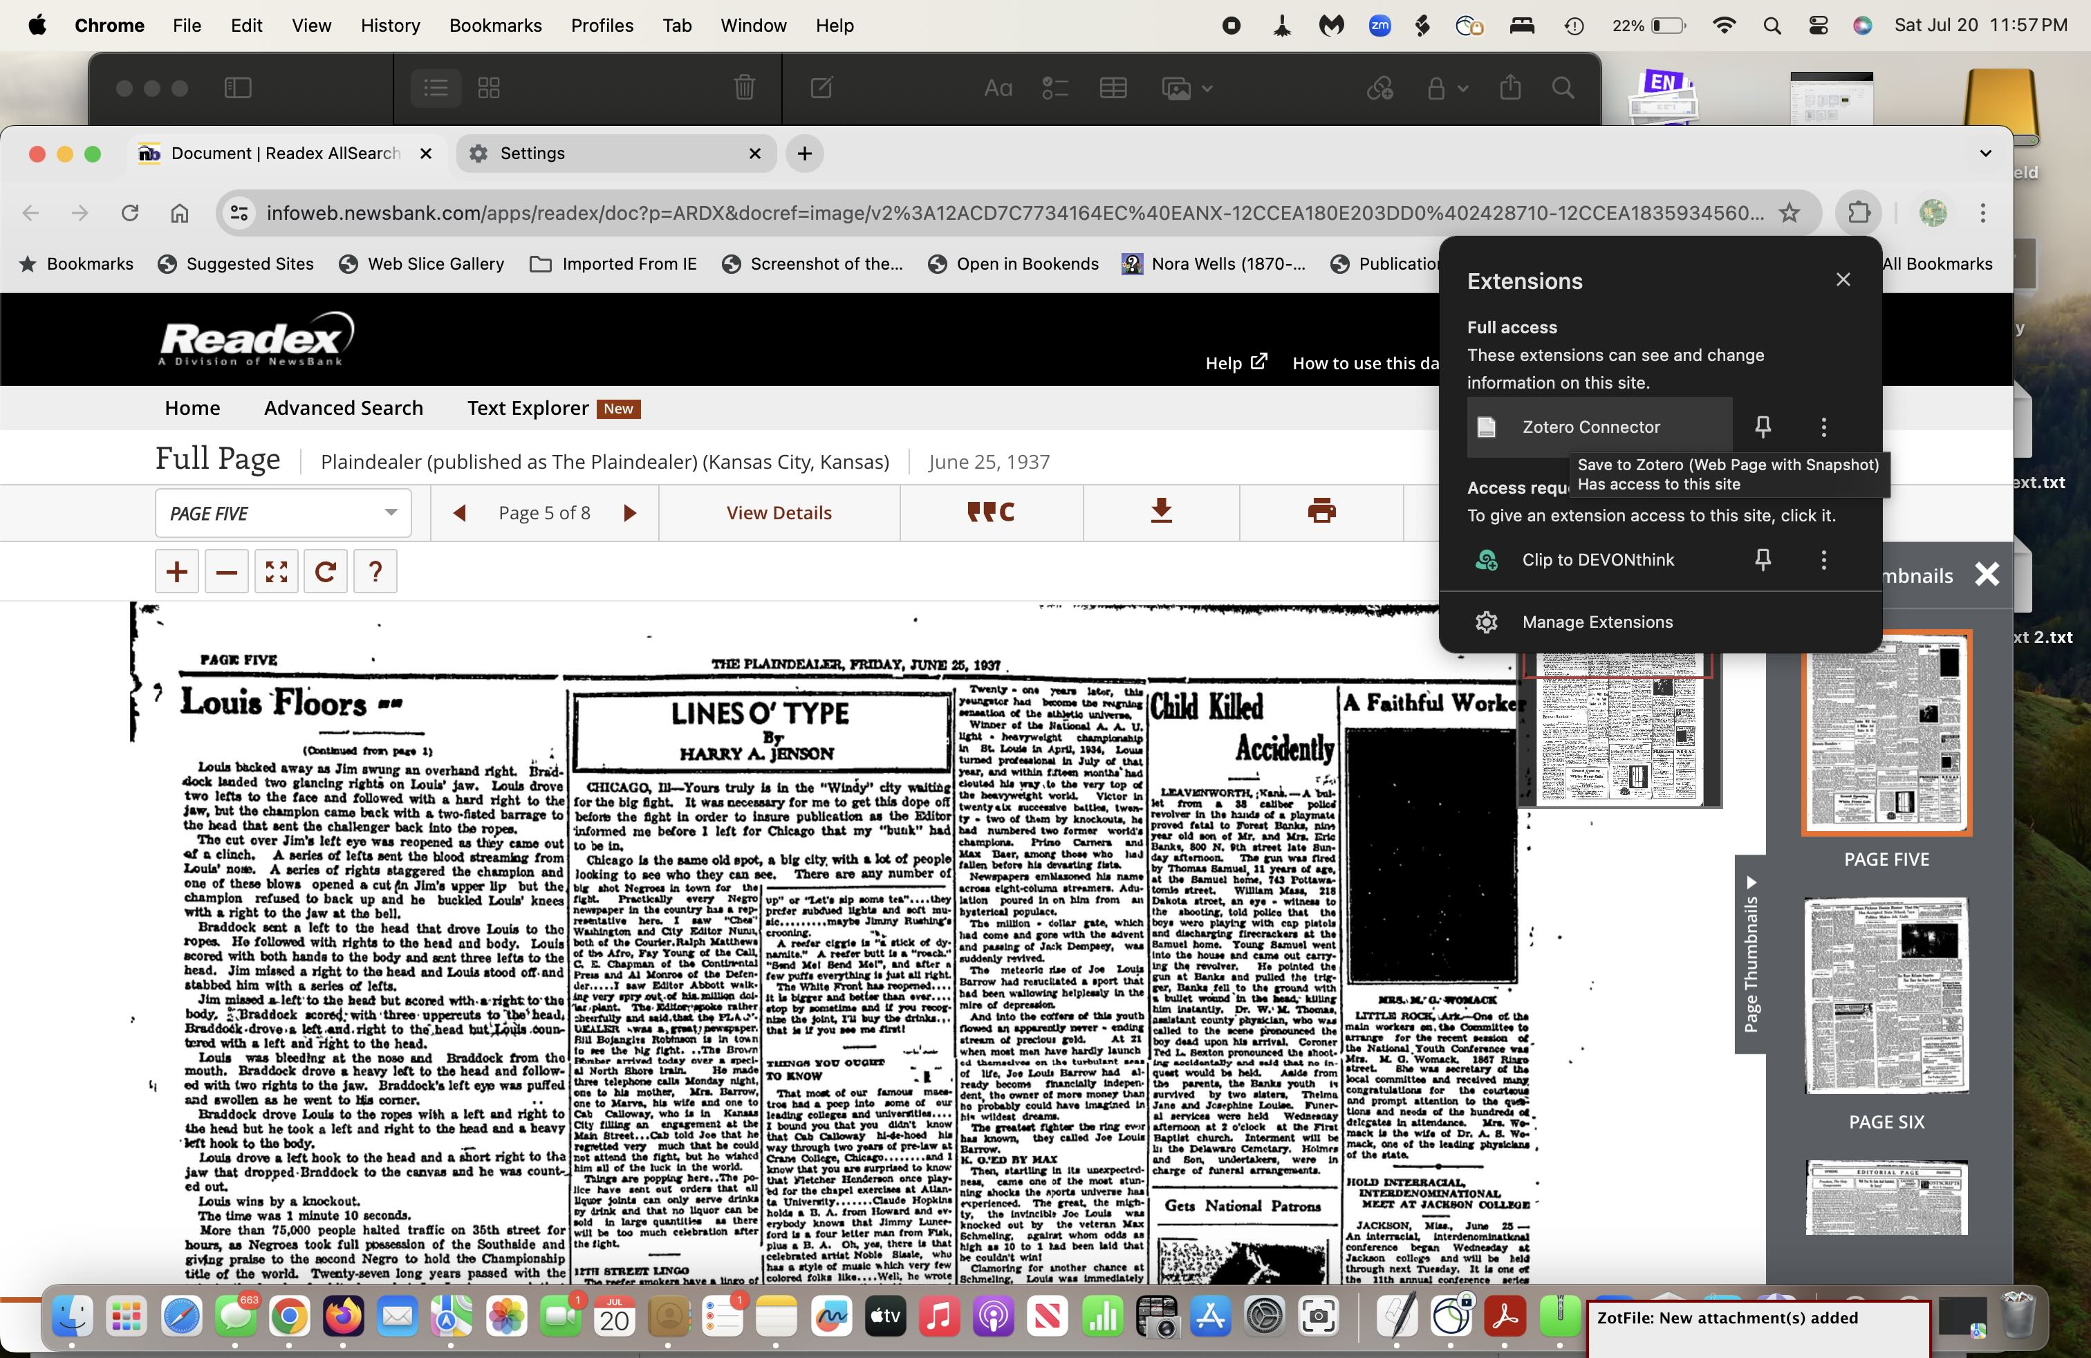Pin the Zotero Connector extension
The width and height of the screenshot is (2091, 1358).
tap(1763, 427)
